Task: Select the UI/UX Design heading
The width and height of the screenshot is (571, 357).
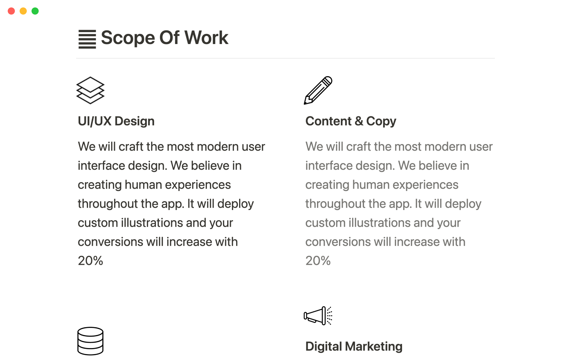Action: point(116,121)
